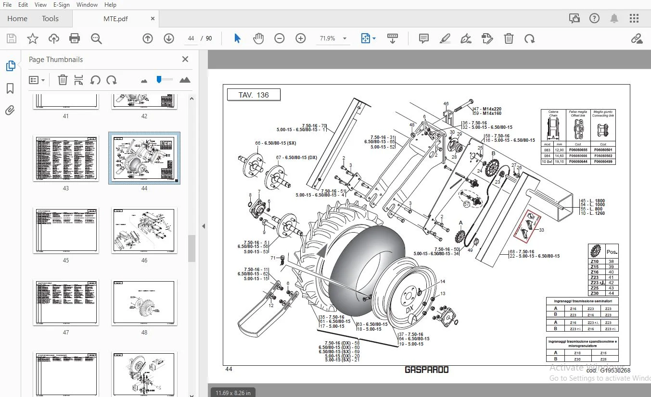Close the MTE.pdf tab

(153, 19)
